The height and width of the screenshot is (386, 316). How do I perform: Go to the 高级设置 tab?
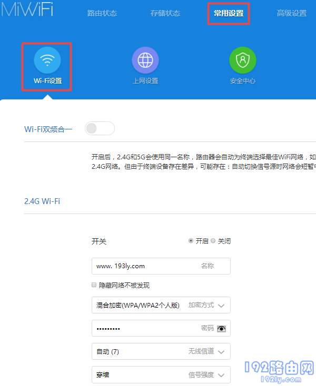tap(292, 13)
